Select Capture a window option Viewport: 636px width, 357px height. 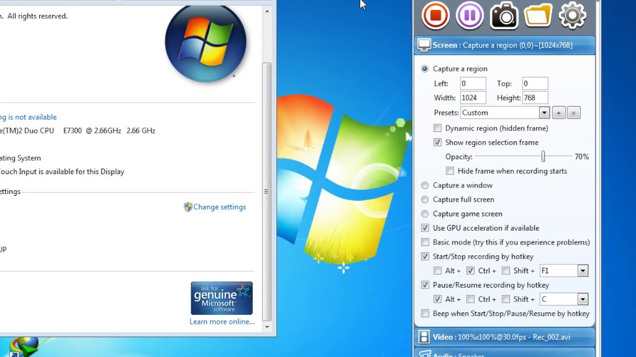425,185
